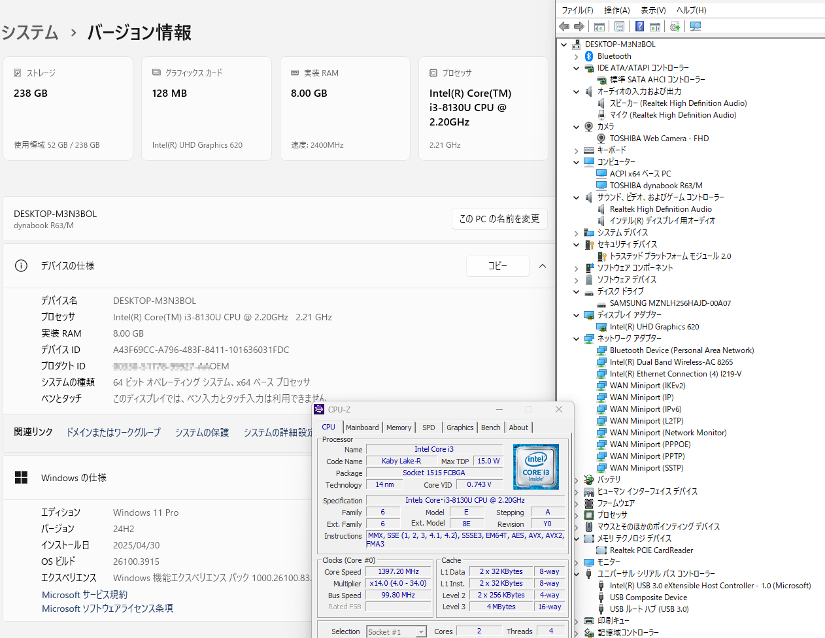Click the SAMSUNG MZNLH256HAJD disk drive icon
The image size is (825, 638).
(x=601, y=303)
